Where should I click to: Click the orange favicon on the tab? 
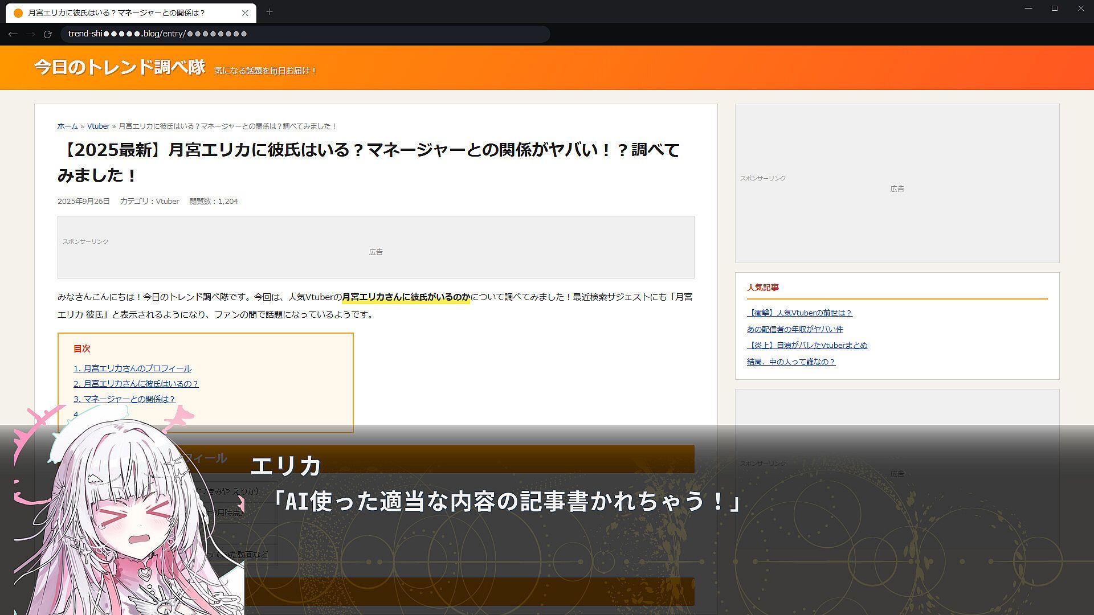pos(18,13)
